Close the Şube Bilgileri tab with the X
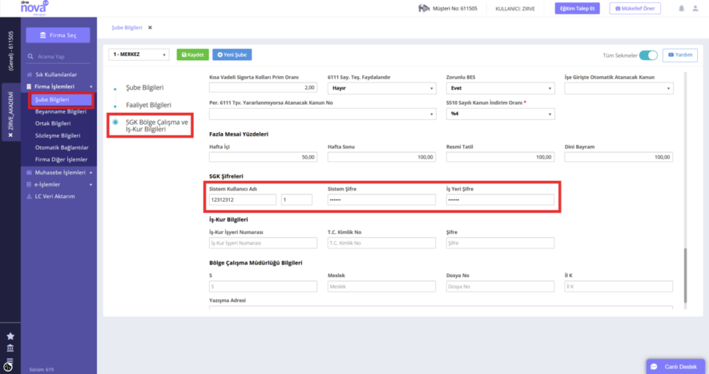The image size is (709, 374). [150, 28]
